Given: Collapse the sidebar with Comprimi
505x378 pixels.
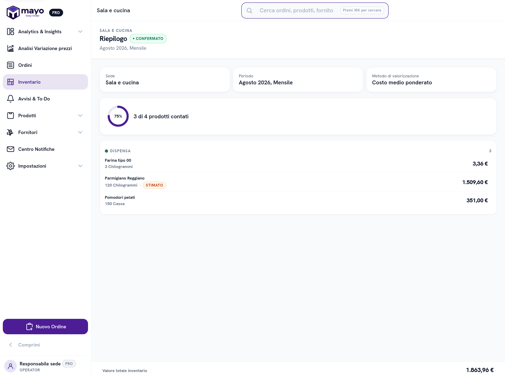Looking at the screenshot, I should pos(45,345).
